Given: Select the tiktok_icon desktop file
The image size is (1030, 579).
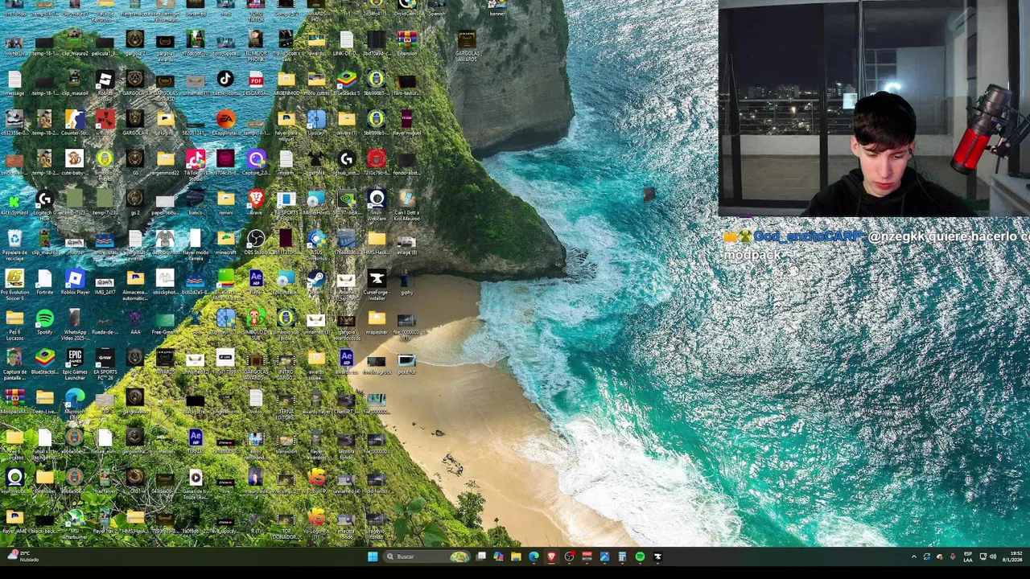Looking at the screenshot, I should (225, 83).
